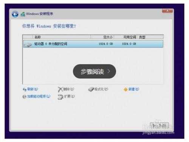Viewport: 189px width, 142px height.
Task: Go back with the blue arrow button
Action: (x=15, y=14)
